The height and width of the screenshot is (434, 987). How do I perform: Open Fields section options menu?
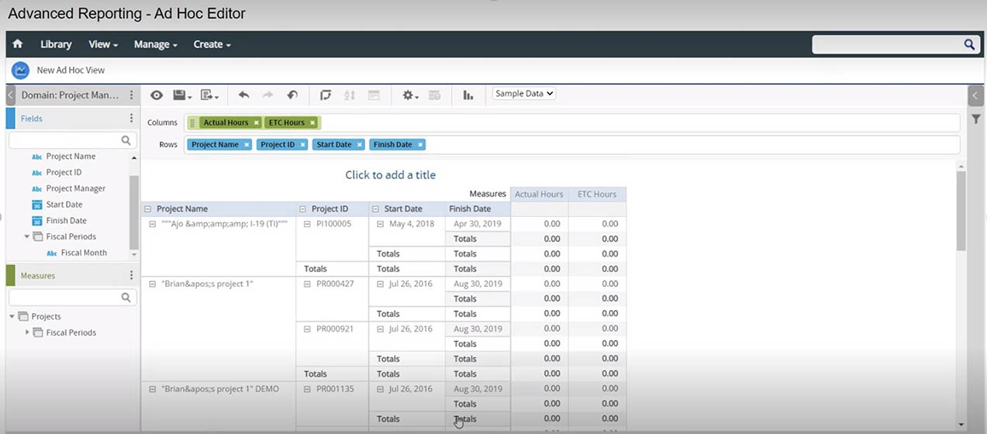[132, 119]
